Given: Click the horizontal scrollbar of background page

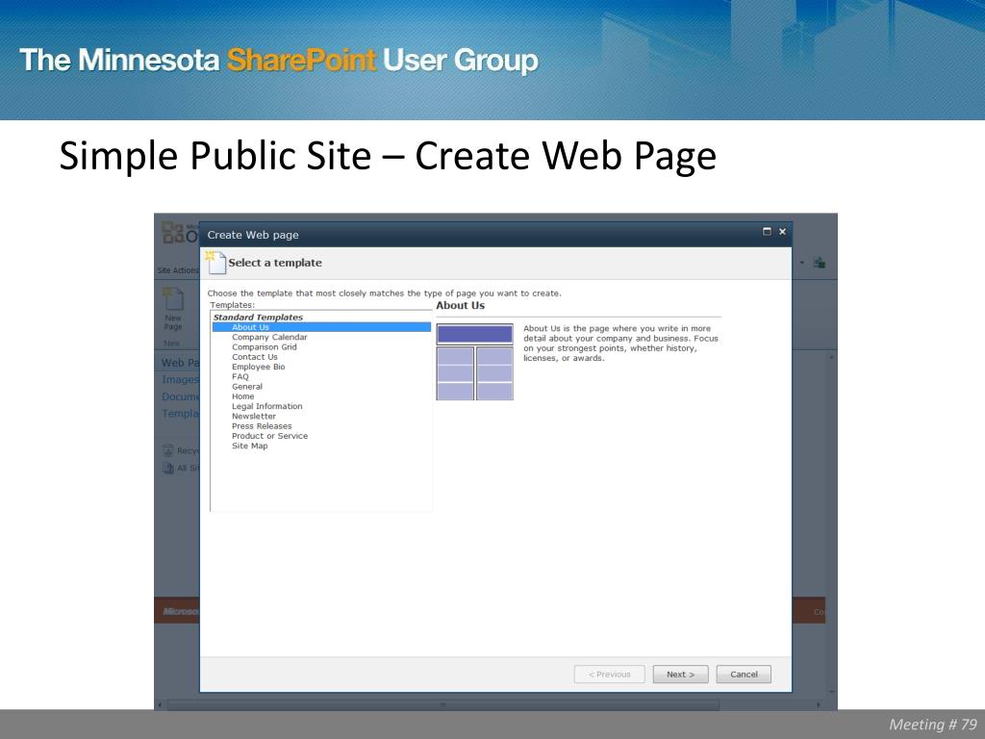Looking at the screenshot, I should point(442,705).
